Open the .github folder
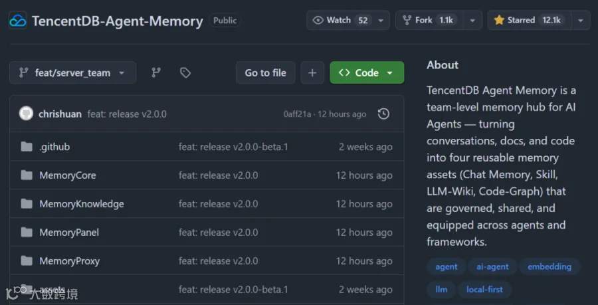 (54, 147)
